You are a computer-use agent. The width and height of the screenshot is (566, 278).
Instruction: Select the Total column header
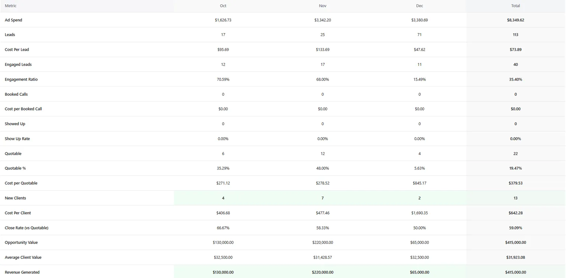click(x=516, y=6)
